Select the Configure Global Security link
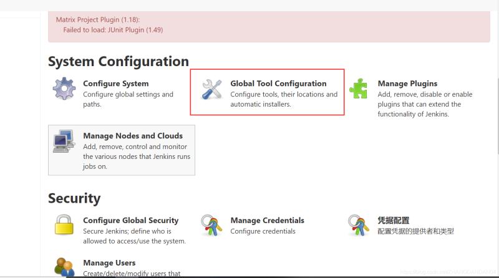This screenshot has width=499, height=278. pyautogui.click(x=130, y=221)
